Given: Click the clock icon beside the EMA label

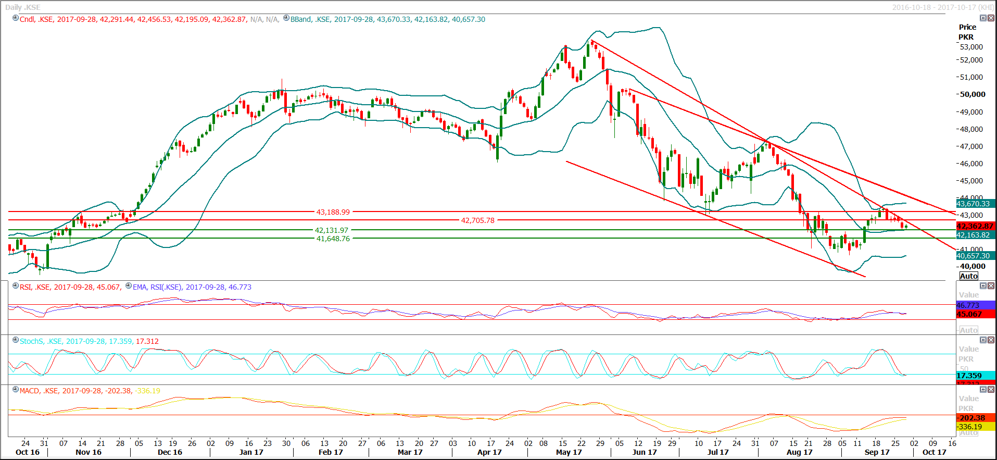Looking at the screenshot, I should 129,286.
